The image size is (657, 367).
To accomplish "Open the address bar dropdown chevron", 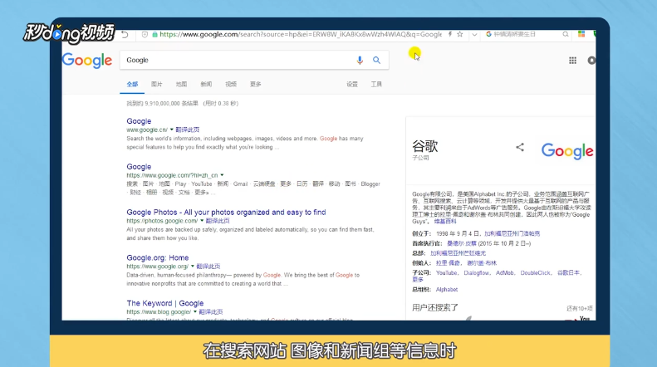I will [x=474, y=34].
